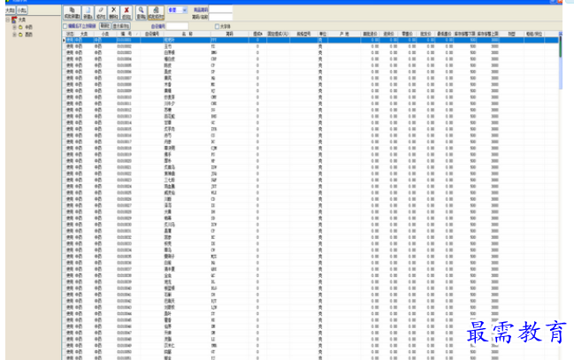Click the 规格型号 column header
Image resolution: width=574 pixels, height=360 pixels.
[303, 34]
